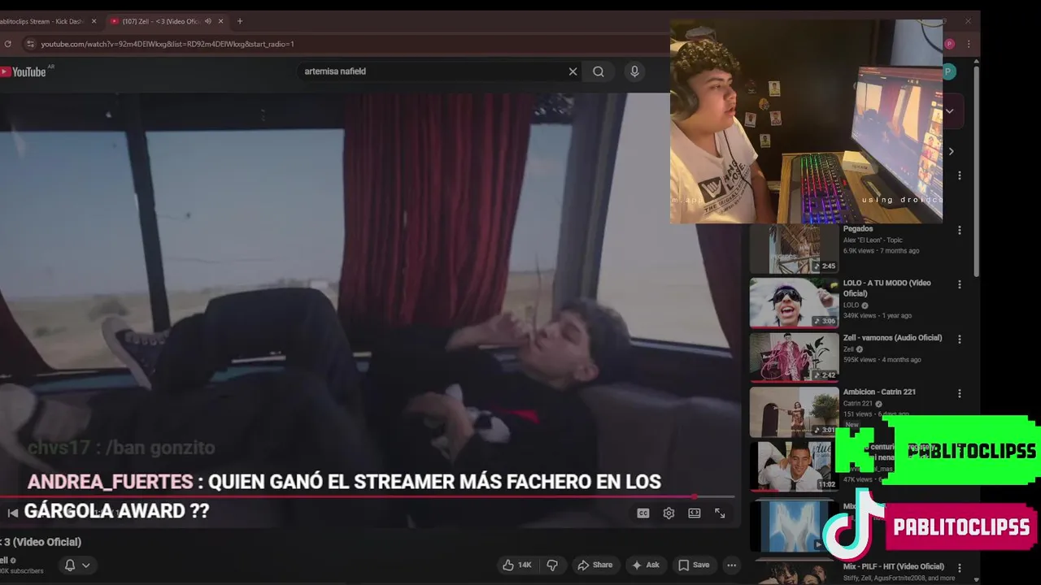
Task: Enter full screen on the video
Action: click(720, 513)
